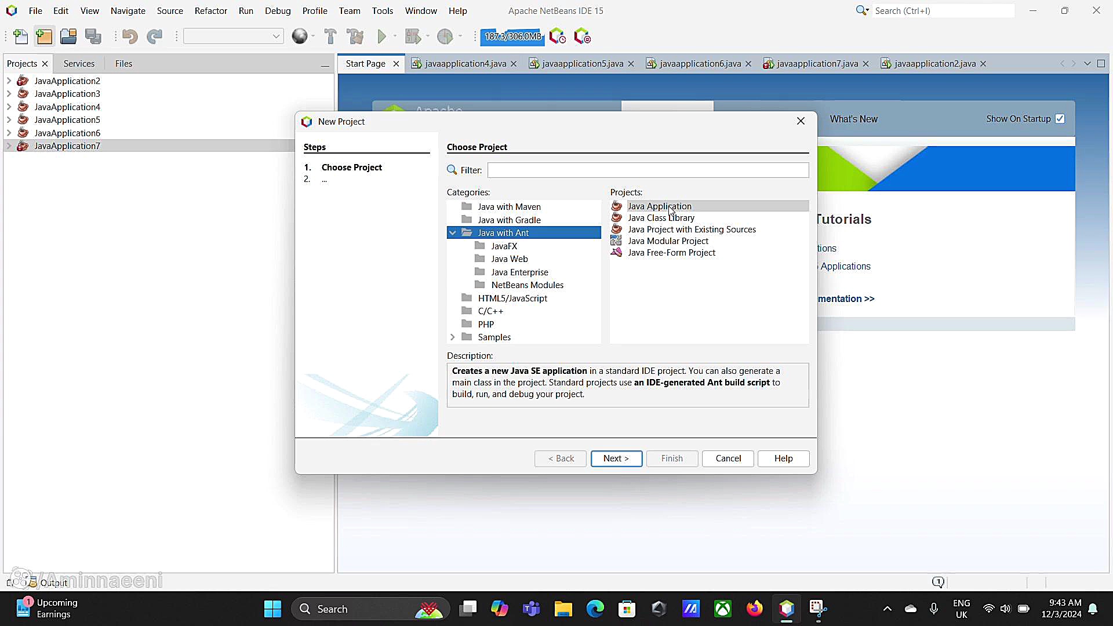Screen dimensions: 1113x626
Task: Open the Tools menu
Action: click(383, 10)
